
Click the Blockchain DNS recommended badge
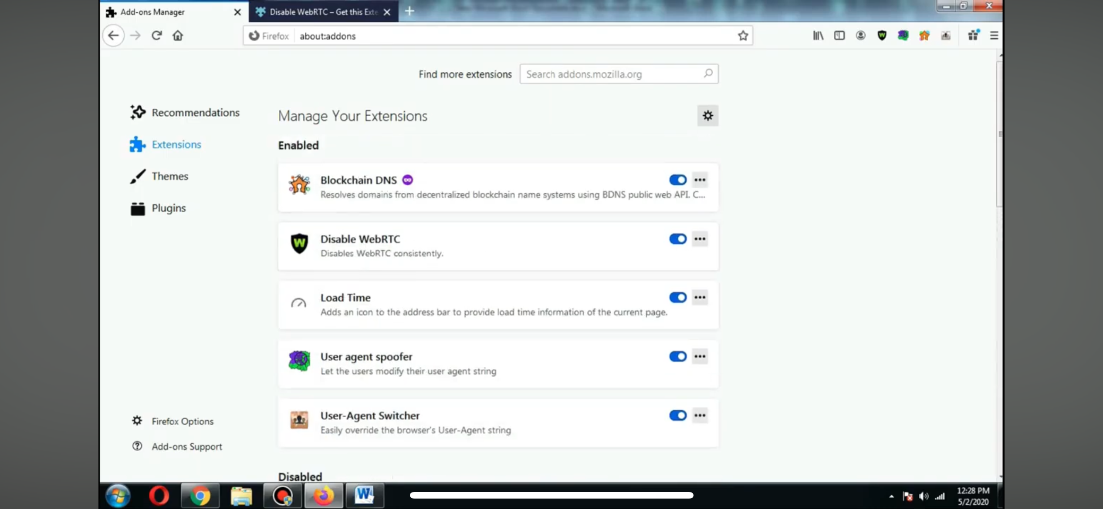(x=407, y=180)
